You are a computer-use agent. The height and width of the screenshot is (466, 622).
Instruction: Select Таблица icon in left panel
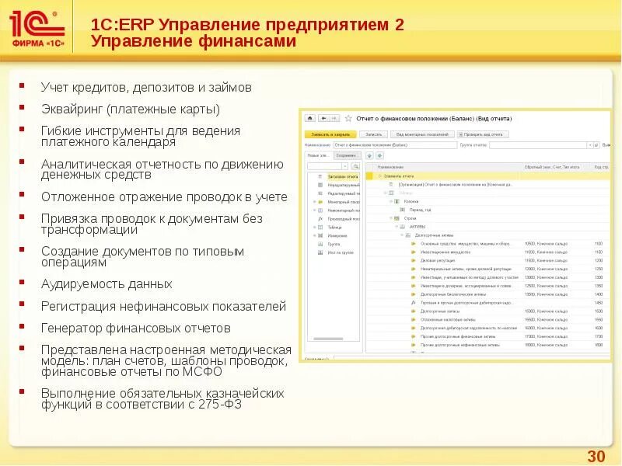320,228
